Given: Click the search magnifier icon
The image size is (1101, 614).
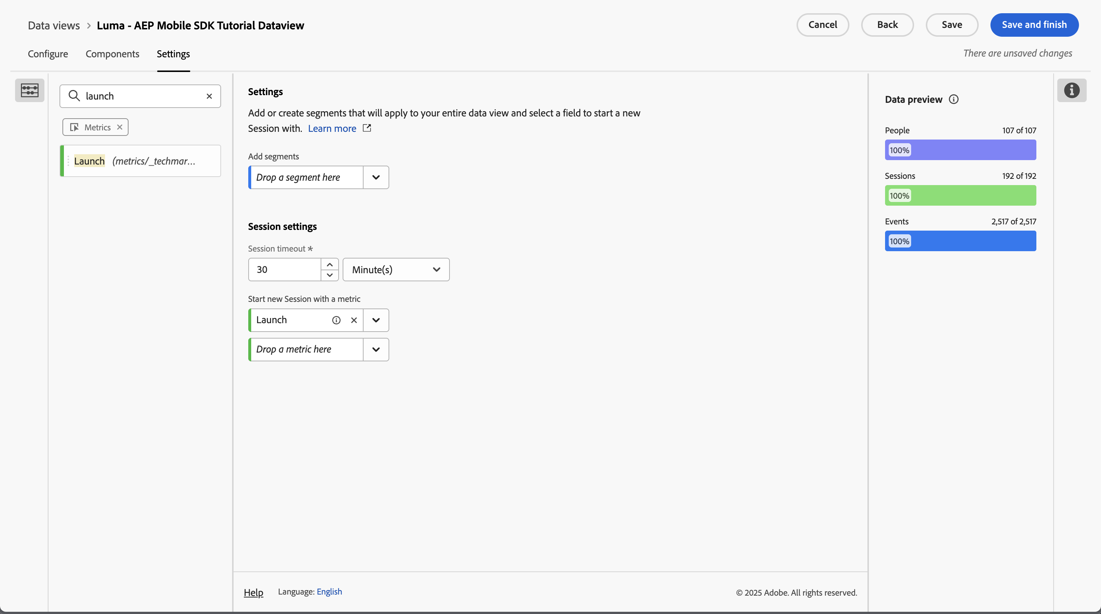Looking at the screenshot, I should [x=75, y=96].
